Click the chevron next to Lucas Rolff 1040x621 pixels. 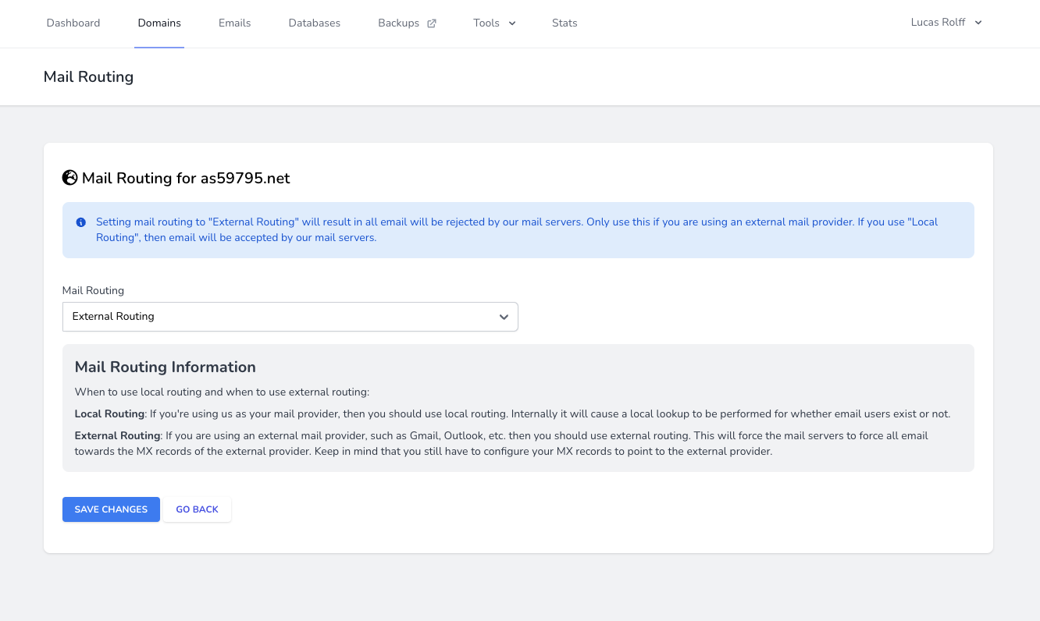pyautogui.click(x=978, y=23)
